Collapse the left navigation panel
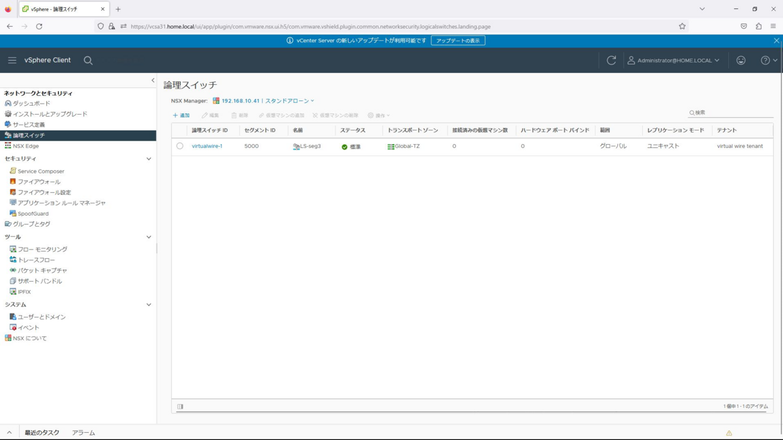Screen dimensions: 783x440 point(153,80)
